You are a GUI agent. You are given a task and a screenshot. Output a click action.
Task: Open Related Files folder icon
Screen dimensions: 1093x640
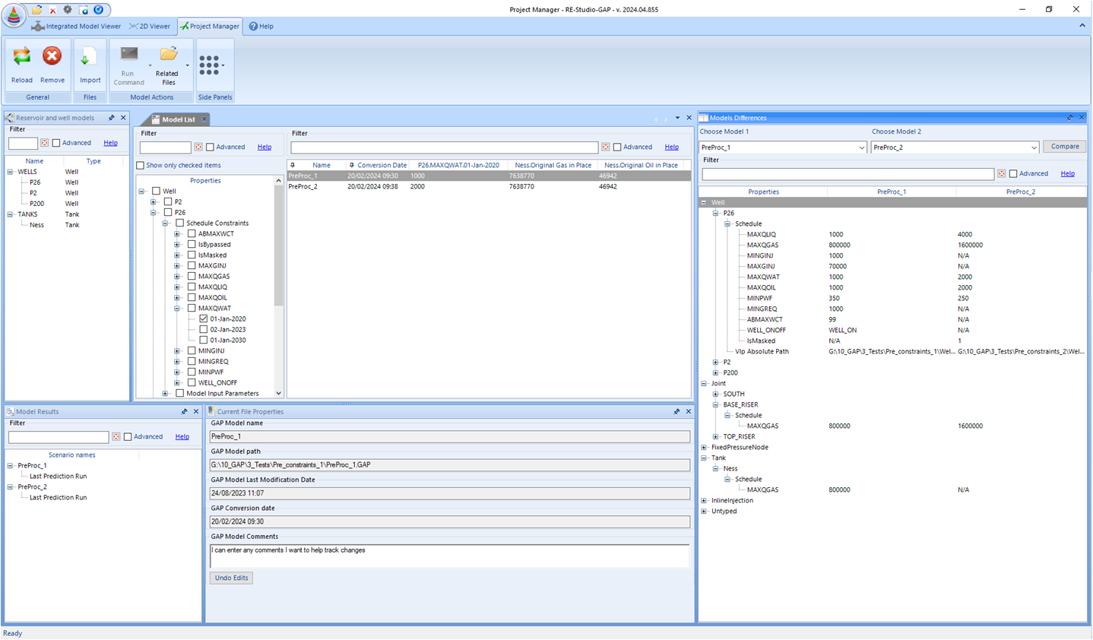click(168, 55)
